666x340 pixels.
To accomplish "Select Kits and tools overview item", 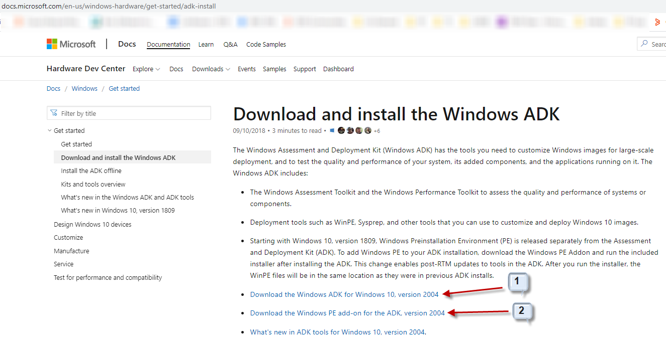I will pos(93,185).
